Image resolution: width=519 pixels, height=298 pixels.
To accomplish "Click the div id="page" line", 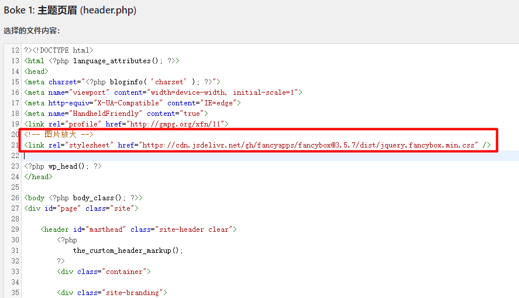I will tap(81, 208).
